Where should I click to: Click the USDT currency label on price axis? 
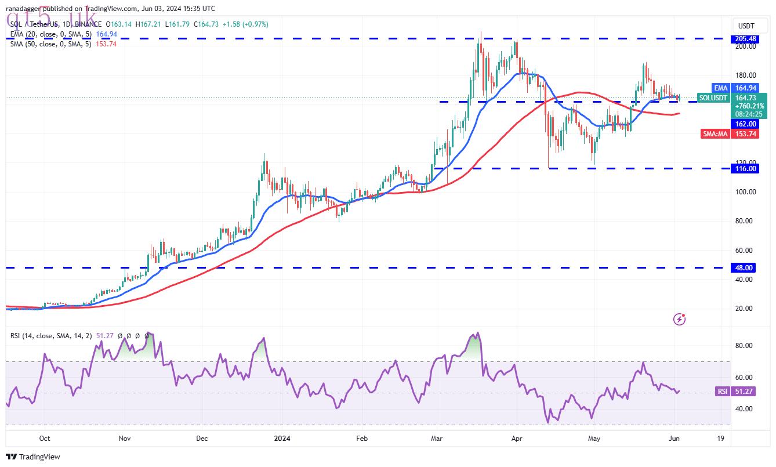pos(746,26)
